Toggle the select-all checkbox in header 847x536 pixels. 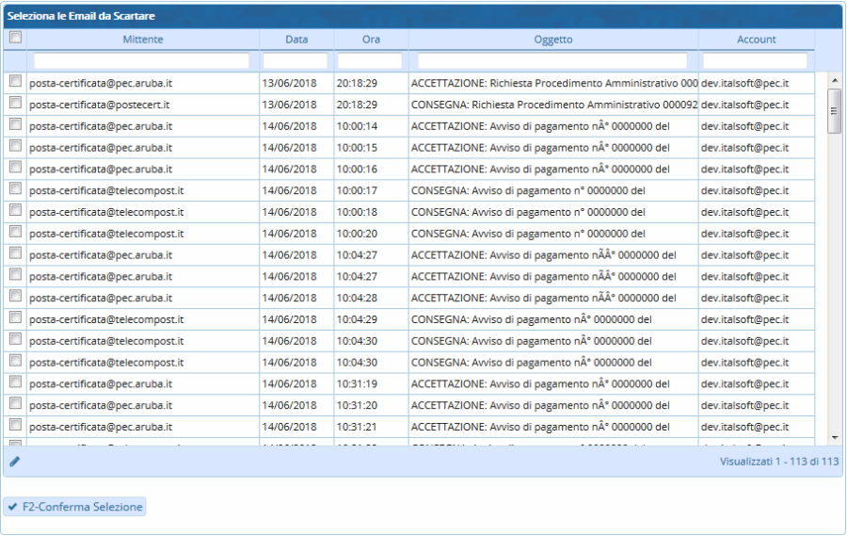click(15, 39)
